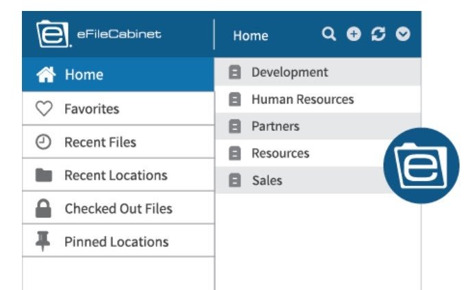Image resolution: width=466 pixels, height=290 pixels.
Task: Open Favorites from the sidebar
Action: tap(118, 108)
